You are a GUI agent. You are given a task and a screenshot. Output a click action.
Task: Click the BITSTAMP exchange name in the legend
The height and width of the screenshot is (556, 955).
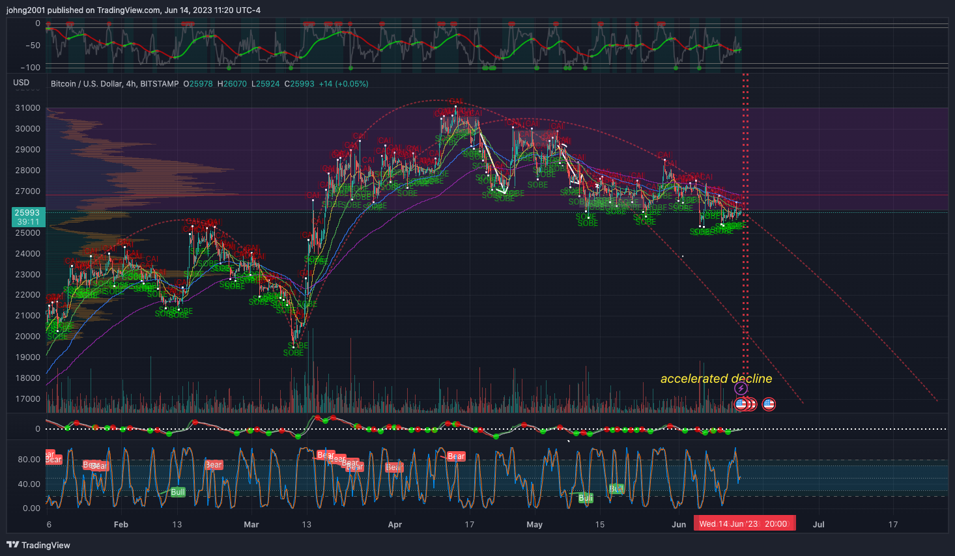(x=160, y=84)
